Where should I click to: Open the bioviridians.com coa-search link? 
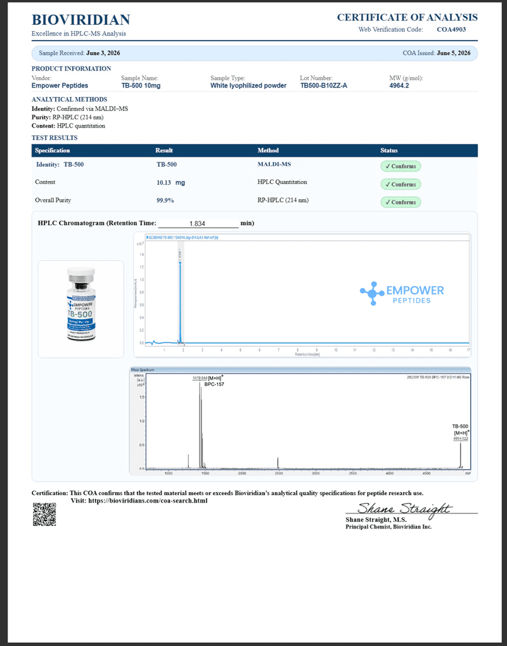pos(148,501)
